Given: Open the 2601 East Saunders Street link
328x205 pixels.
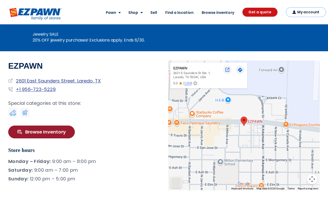Looking at the screenshot, I should [58, 81].
